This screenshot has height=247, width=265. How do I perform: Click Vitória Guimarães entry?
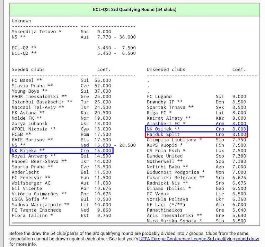click(61, 194)
